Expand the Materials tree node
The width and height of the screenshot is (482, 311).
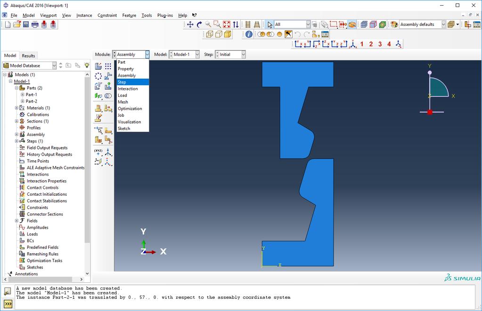pos(16,108)
